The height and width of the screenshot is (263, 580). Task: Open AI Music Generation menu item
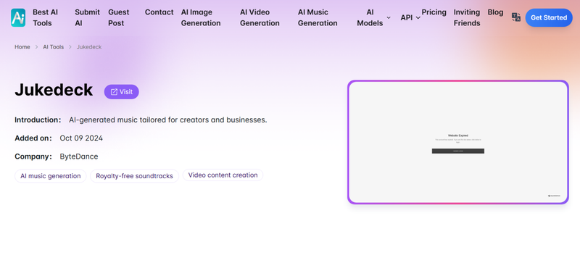pos(318,18)
